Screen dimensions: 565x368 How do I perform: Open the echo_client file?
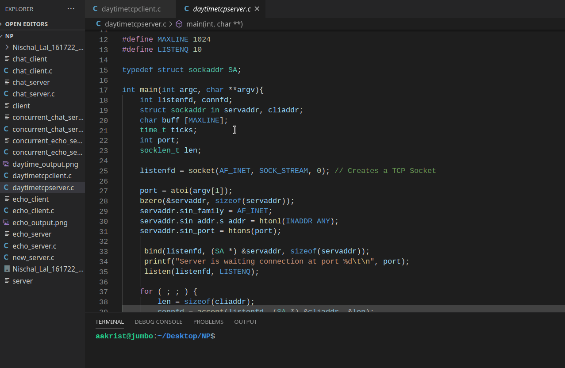coord(31,199)
